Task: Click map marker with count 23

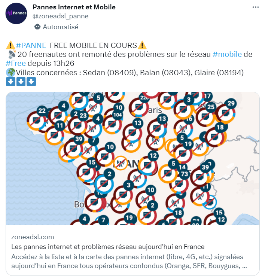Action: 83,116
